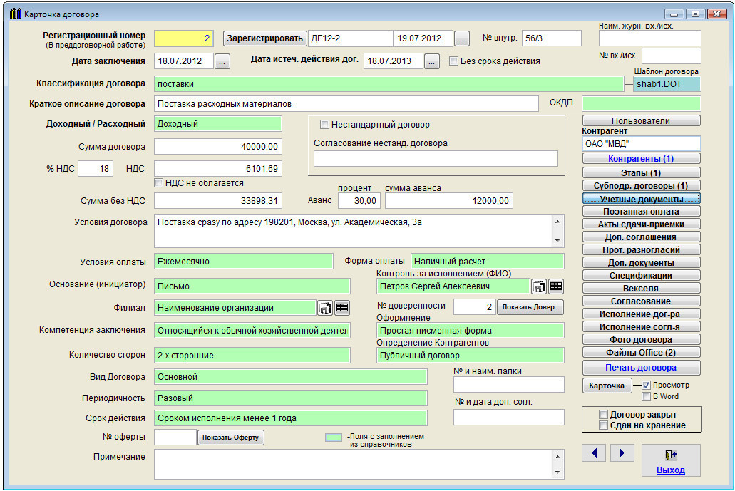Screen dimensions: 735x491
Task: Tick the Нестандартный договор checkbox
Action: pyautogui.click(x=324, y=125)
